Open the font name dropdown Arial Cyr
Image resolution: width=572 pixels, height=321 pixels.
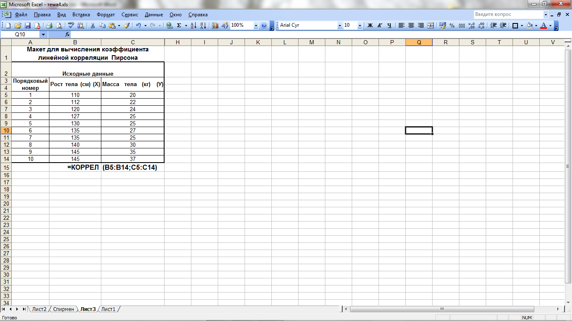pyautogui.click(x=340, y=25)
